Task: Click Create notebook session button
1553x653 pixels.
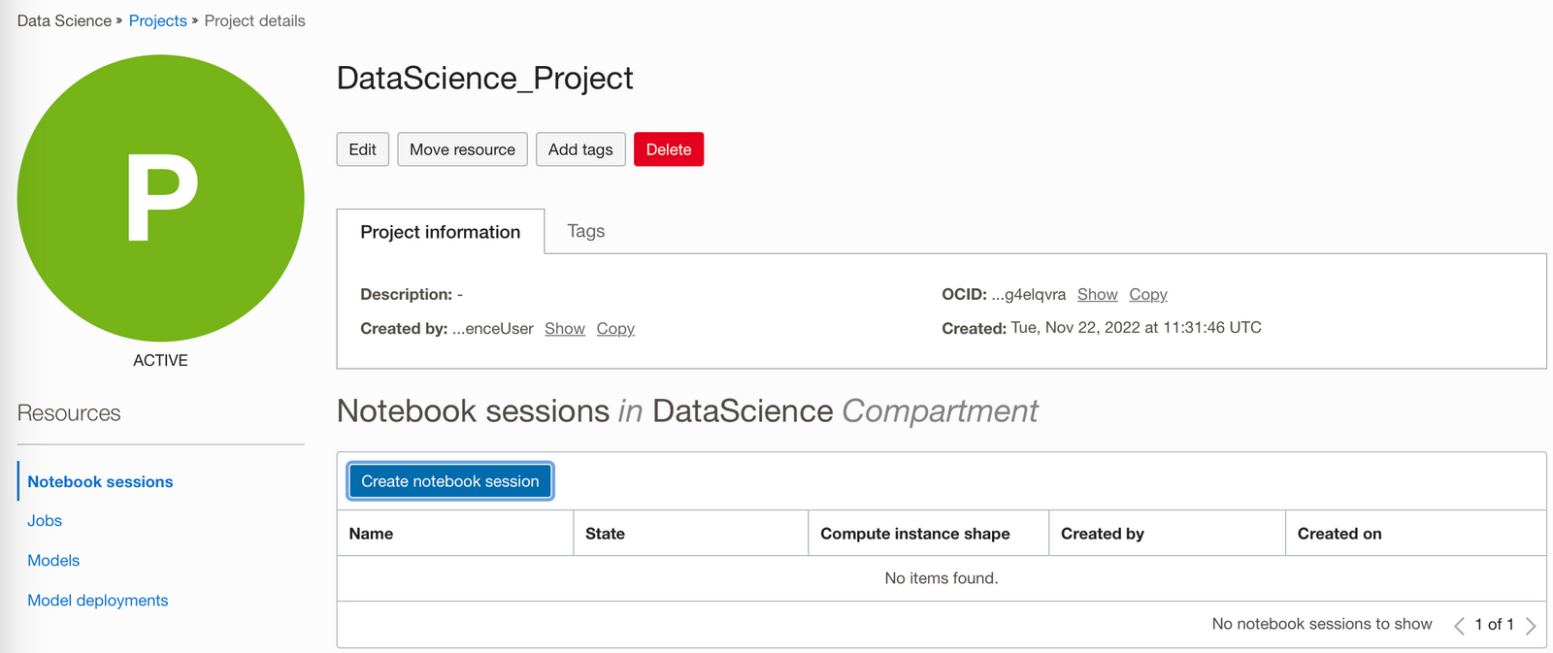Action: (x=449, y=481)
